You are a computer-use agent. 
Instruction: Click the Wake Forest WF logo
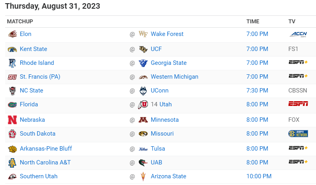(x=143, y=34)
